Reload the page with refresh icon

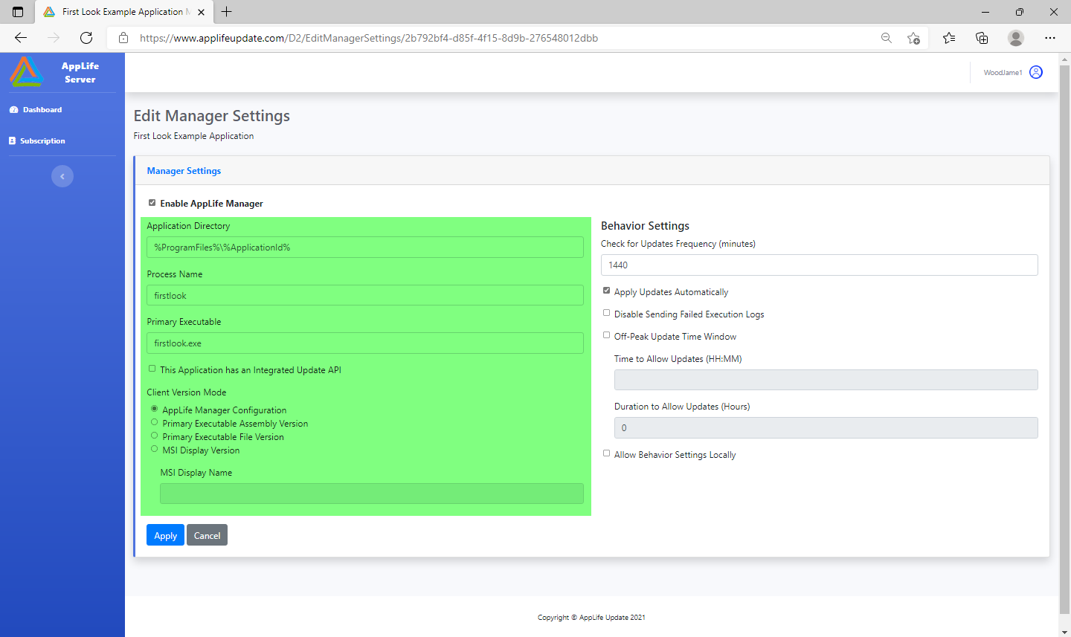(86, 38)
